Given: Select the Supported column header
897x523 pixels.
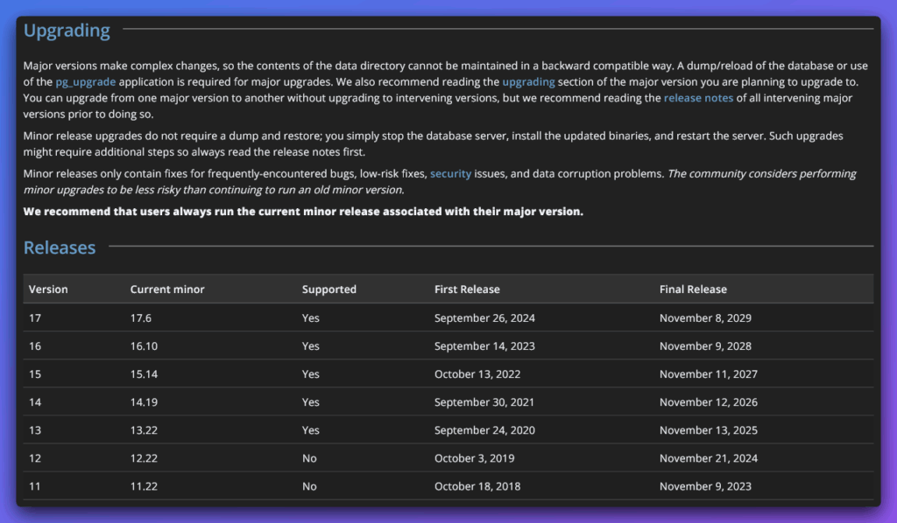Looking at the screenshot, I should (329, 289).
